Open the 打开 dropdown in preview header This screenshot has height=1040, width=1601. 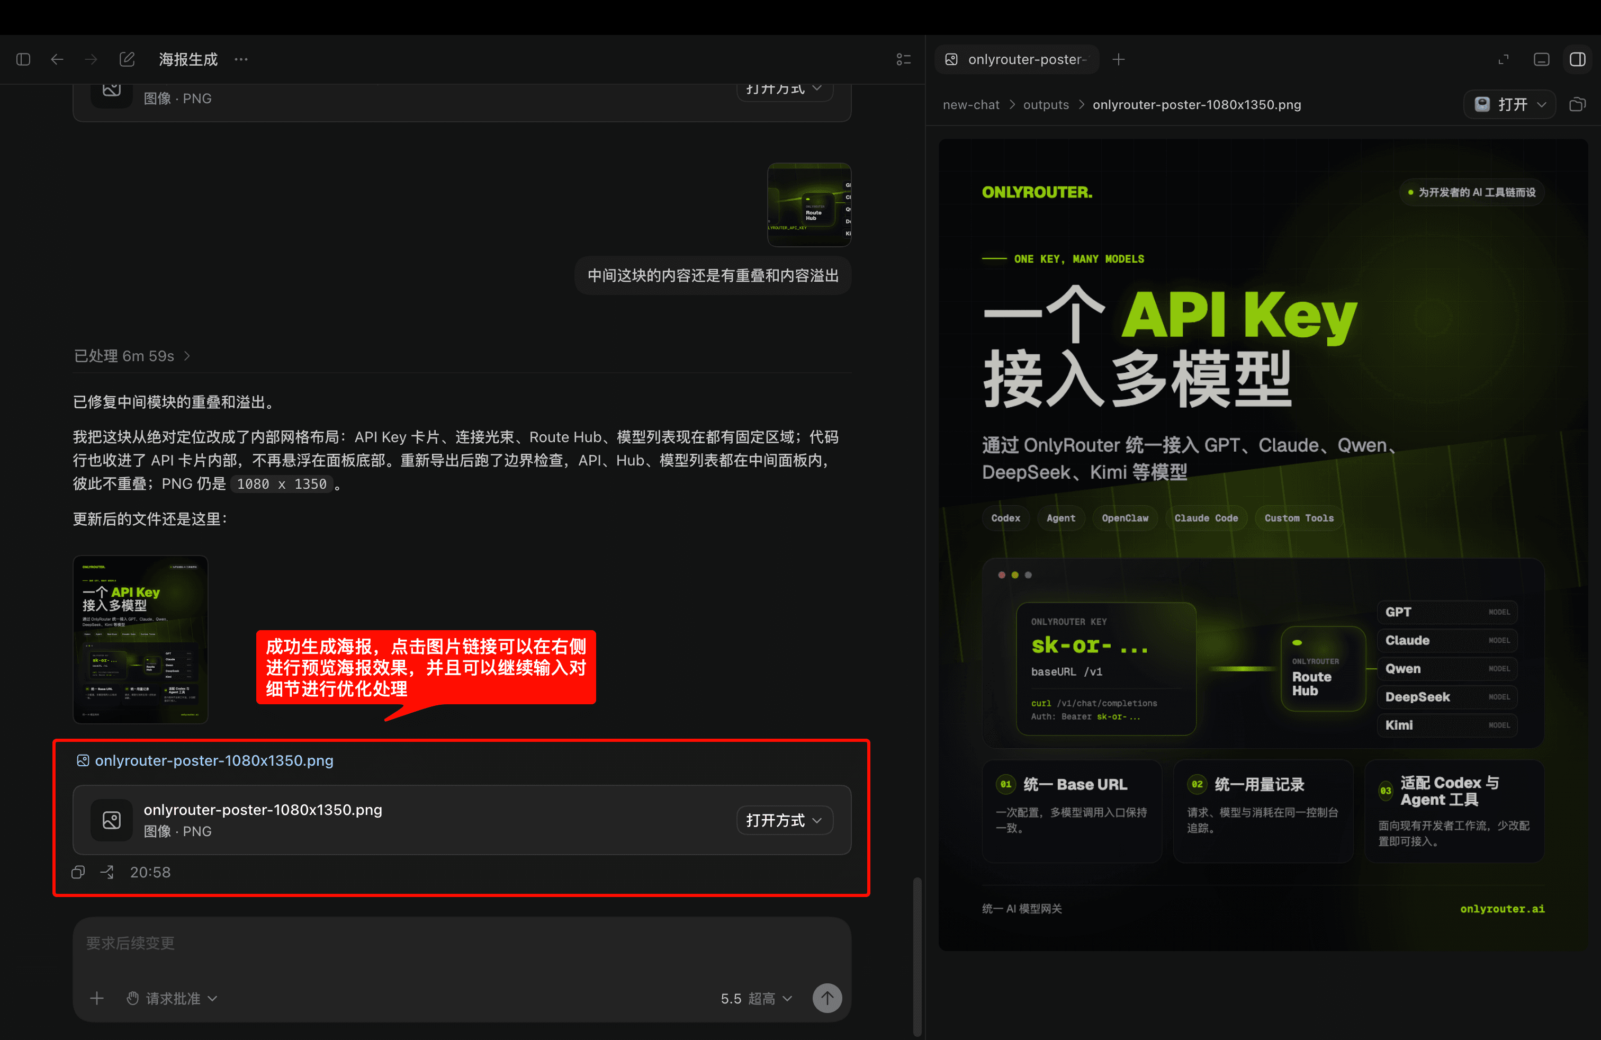pos(1509,104)
